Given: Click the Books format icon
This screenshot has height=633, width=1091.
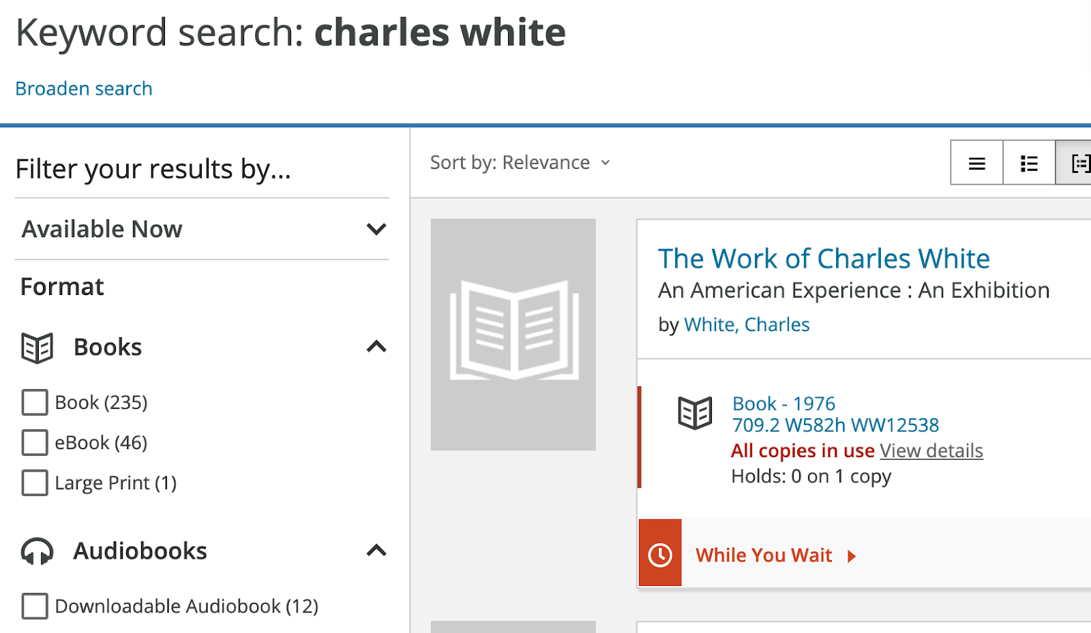Looking at the screenshot, I should pyautogui.click(x=37, y=348).
